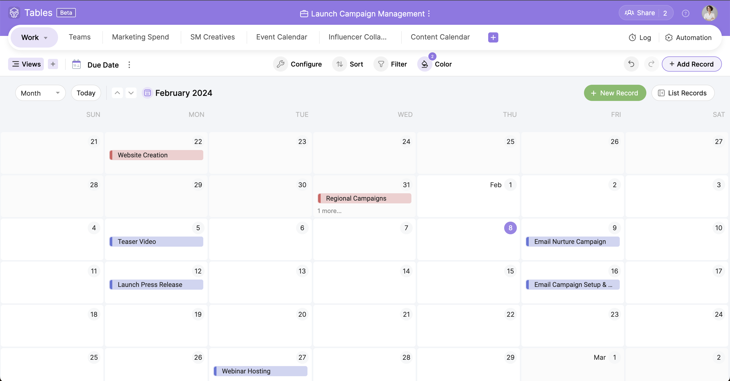Click the New Record button

(615, 93)
